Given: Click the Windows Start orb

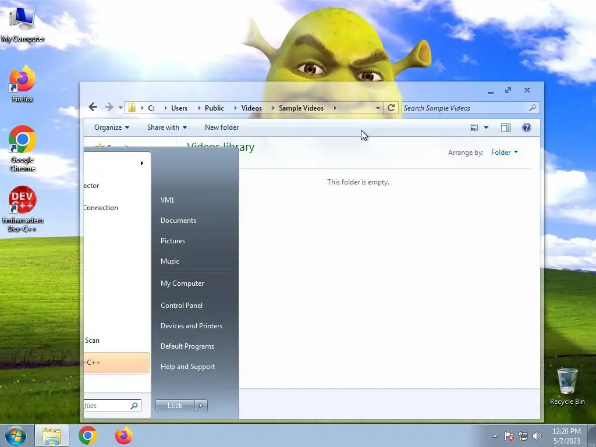Looking at the screenshot, I should 15,435.
